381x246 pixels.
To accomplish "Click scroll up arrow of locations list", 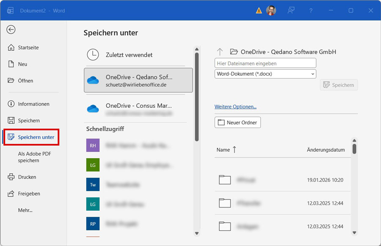I will [197, 49].
